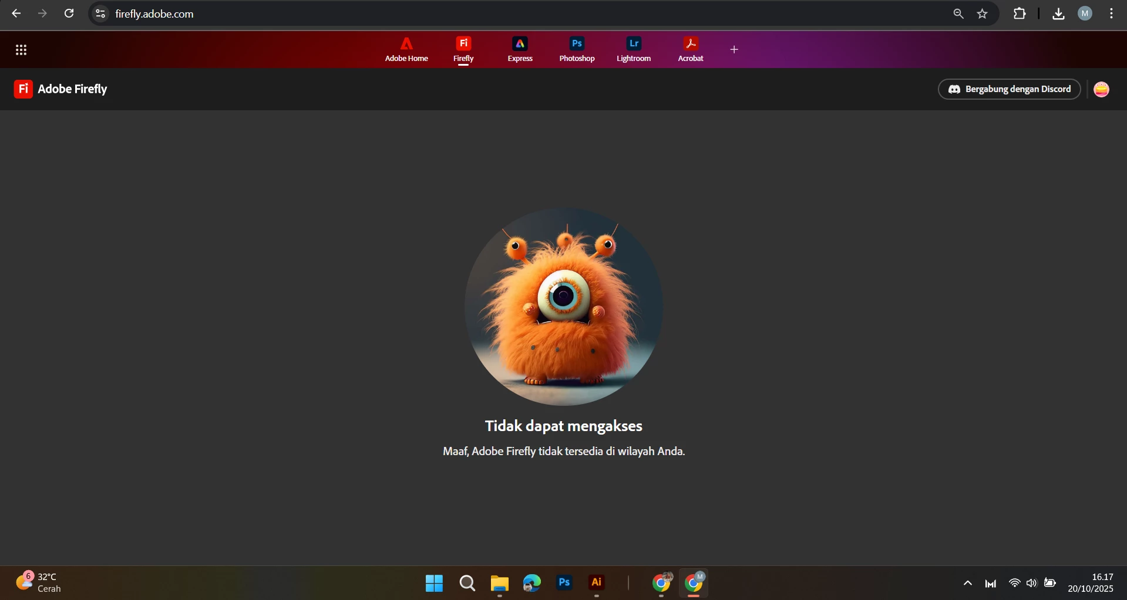1127x600 pixels.
Task: Open the Adobe account profile avatar
Action: [1102, 89]
